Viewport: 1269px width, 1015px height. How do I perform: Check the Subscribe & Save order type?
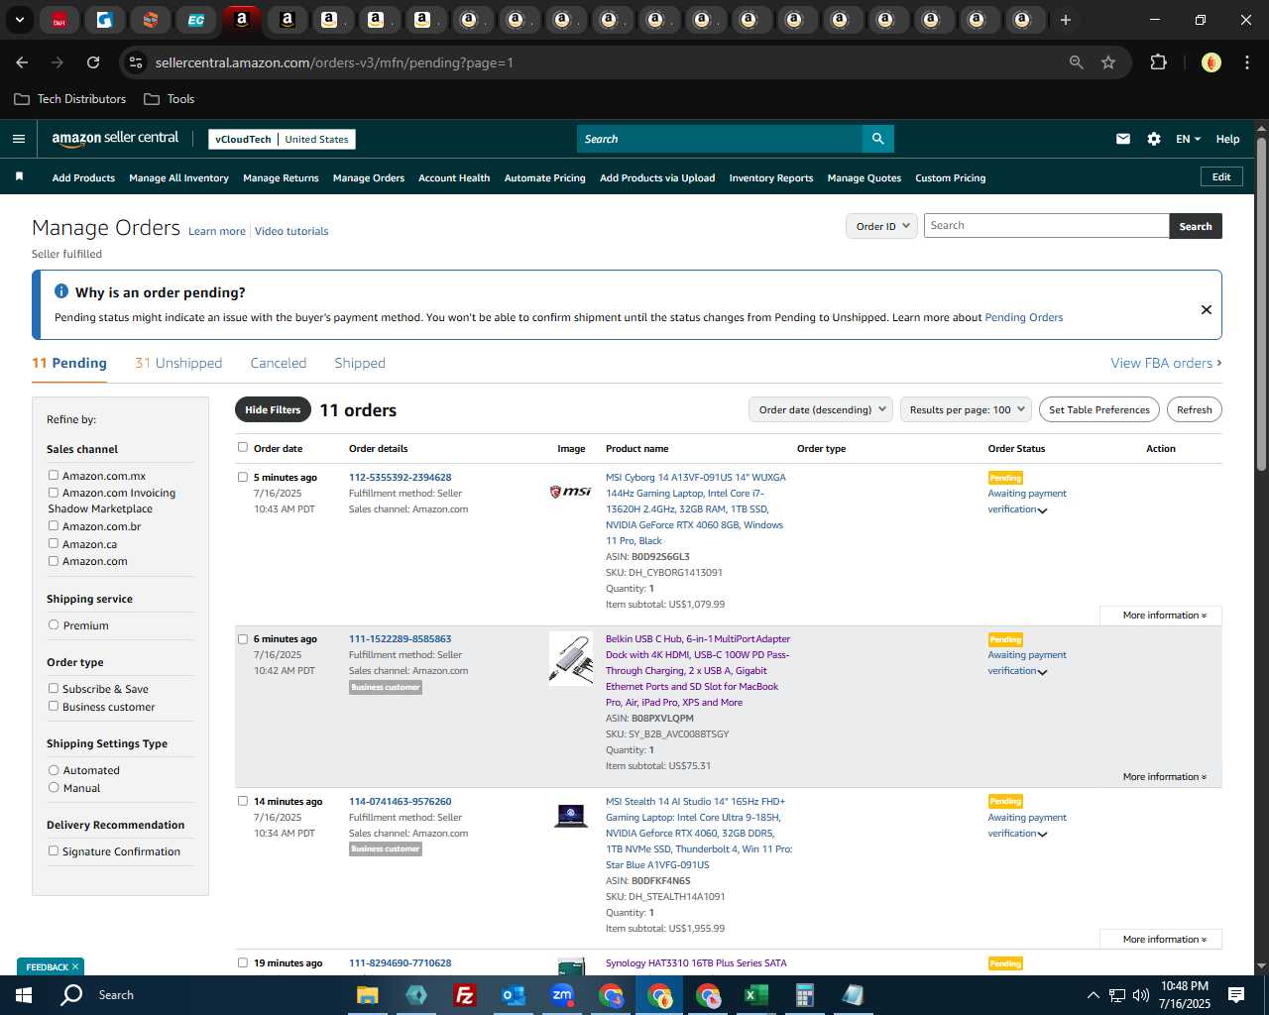pyautogui.click(x=54, y=688)
